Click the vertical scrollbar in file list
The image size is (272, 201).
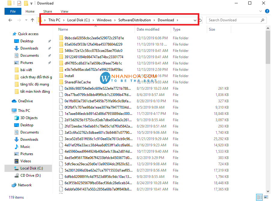268,48
